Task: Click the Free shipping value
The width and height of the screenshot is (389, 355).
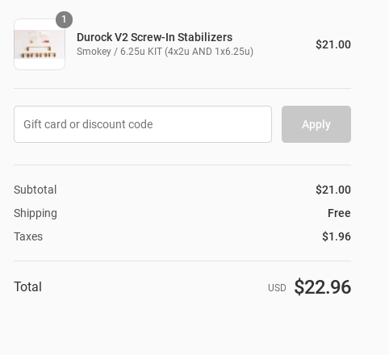Action: [x=339, y=213]
